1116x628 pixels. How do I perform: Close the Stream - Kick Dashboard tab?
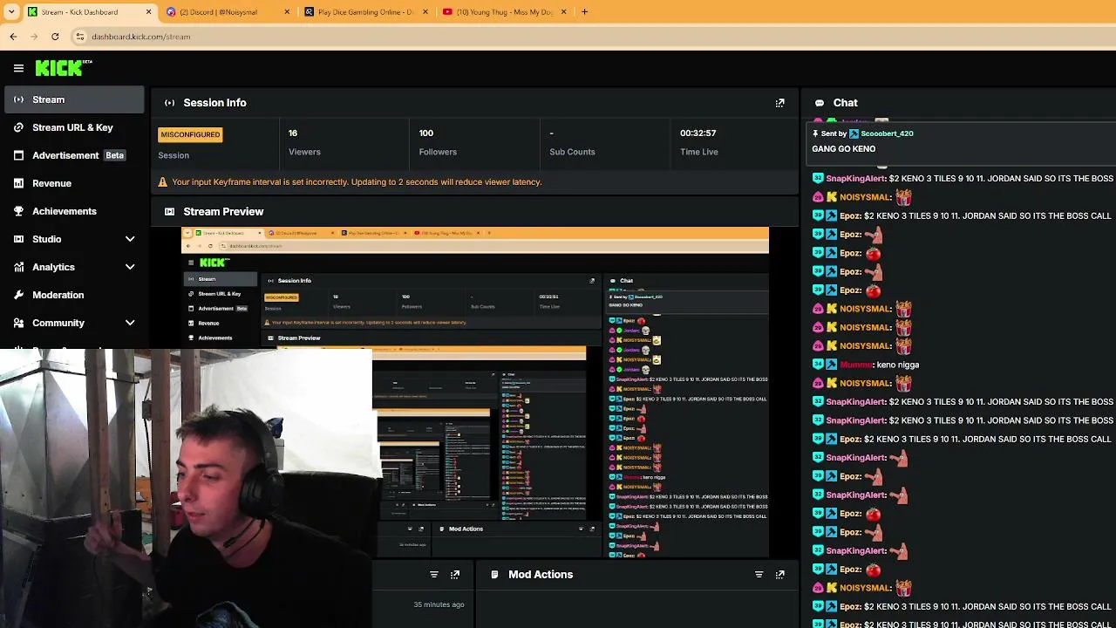click(148, 12)
